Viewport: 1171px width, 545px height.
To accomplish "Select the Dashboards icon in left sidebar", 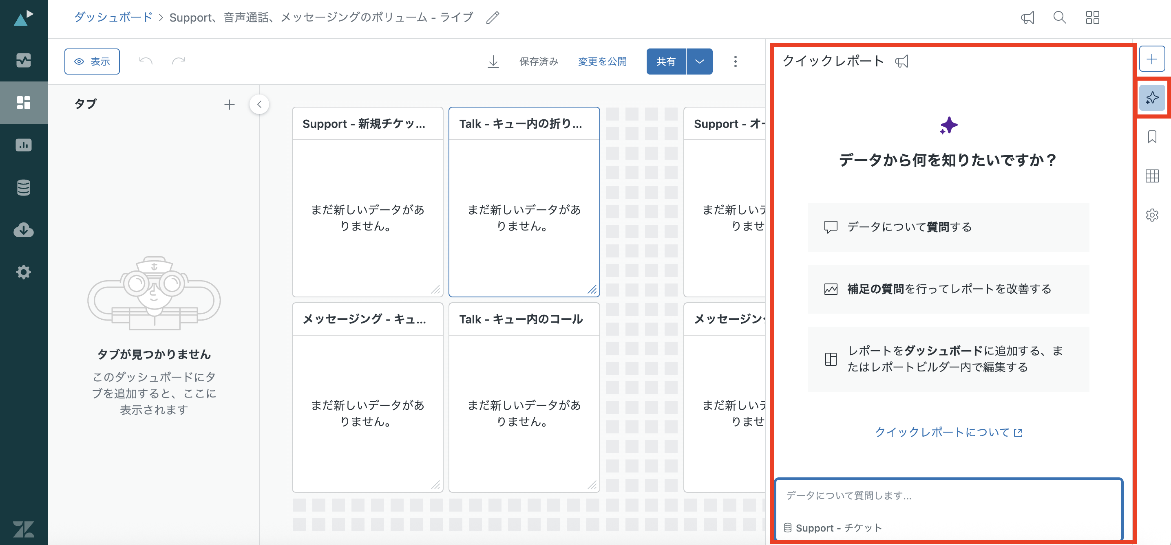I will point(24,103).
